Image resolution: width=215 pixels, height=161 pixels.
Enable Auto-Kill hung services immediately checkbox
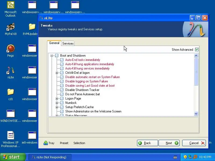(62, 68)
